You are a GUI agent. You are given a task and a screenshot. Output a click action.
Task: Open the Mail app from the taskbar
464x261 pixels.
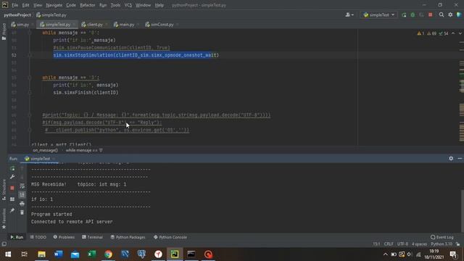[75, 254]
